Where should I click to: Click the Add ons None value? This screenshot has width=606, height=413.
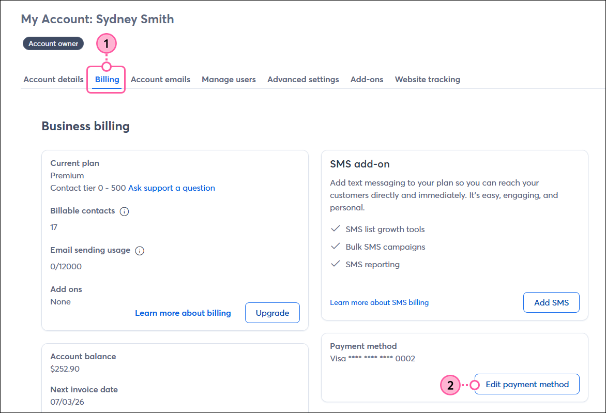[60, 302]
